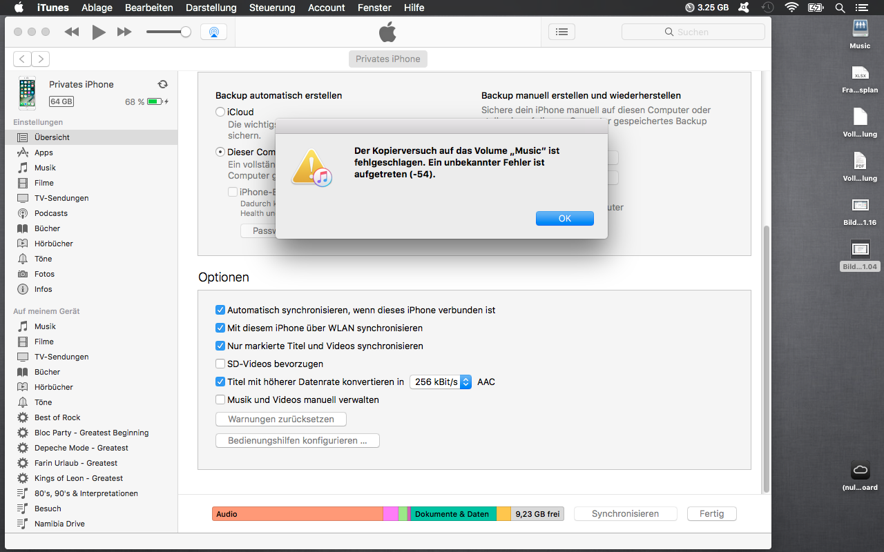The height and width of the screenshot is (552, 884).
Task: Click the Time Machine menu bar icon
Action: [x=768, y=8]
